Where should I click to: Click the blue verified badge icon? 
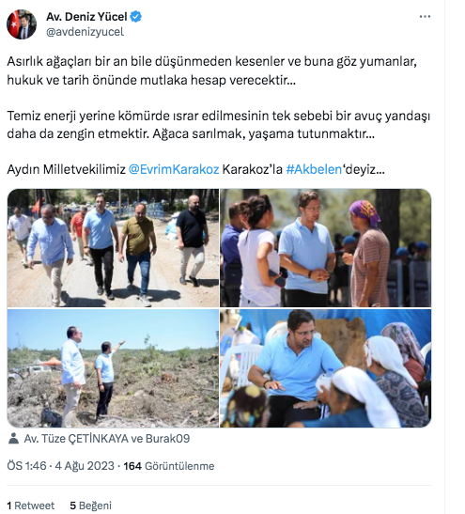[x=136, y=16]
